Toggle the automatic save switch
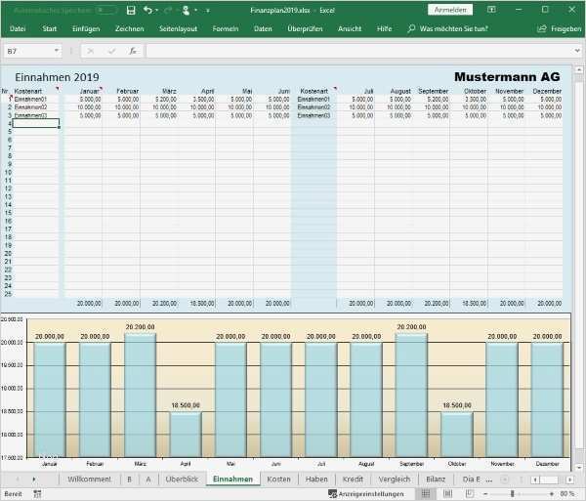The width and height of the screenshot is (586, 501). click(x=106, y=10)
